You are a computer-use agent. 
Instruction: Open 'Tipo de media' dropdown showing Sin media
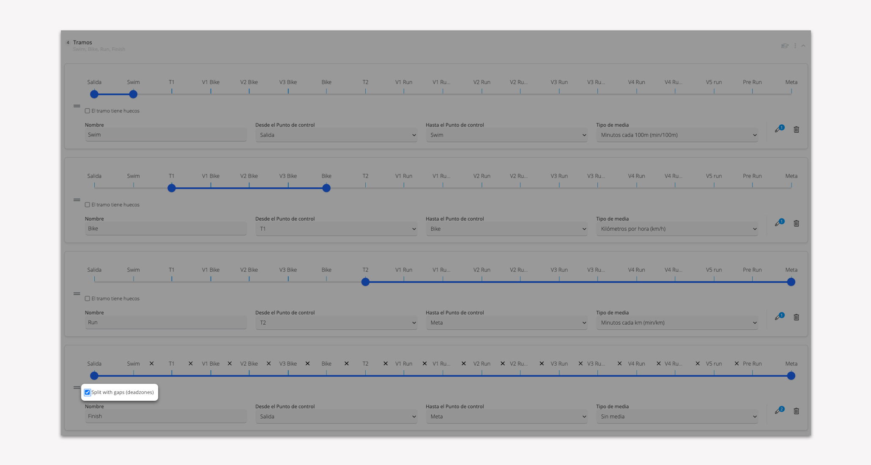coord(677,416)
